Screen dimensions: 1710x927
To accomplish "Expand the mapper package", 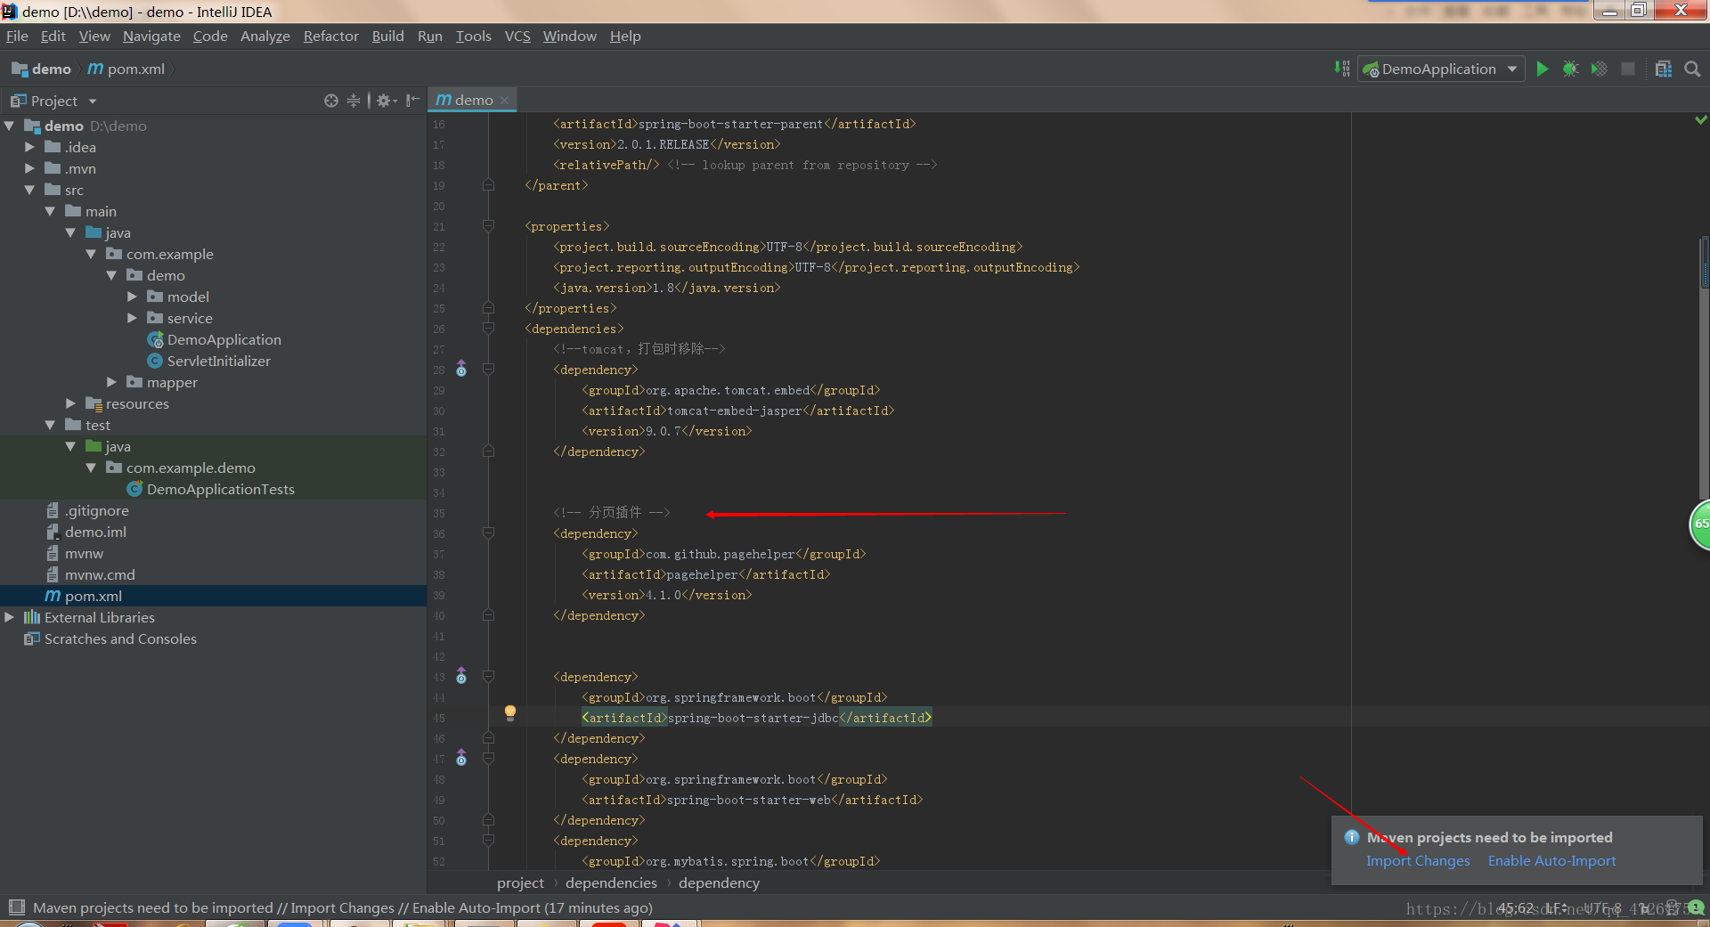I will pos(111,382).
